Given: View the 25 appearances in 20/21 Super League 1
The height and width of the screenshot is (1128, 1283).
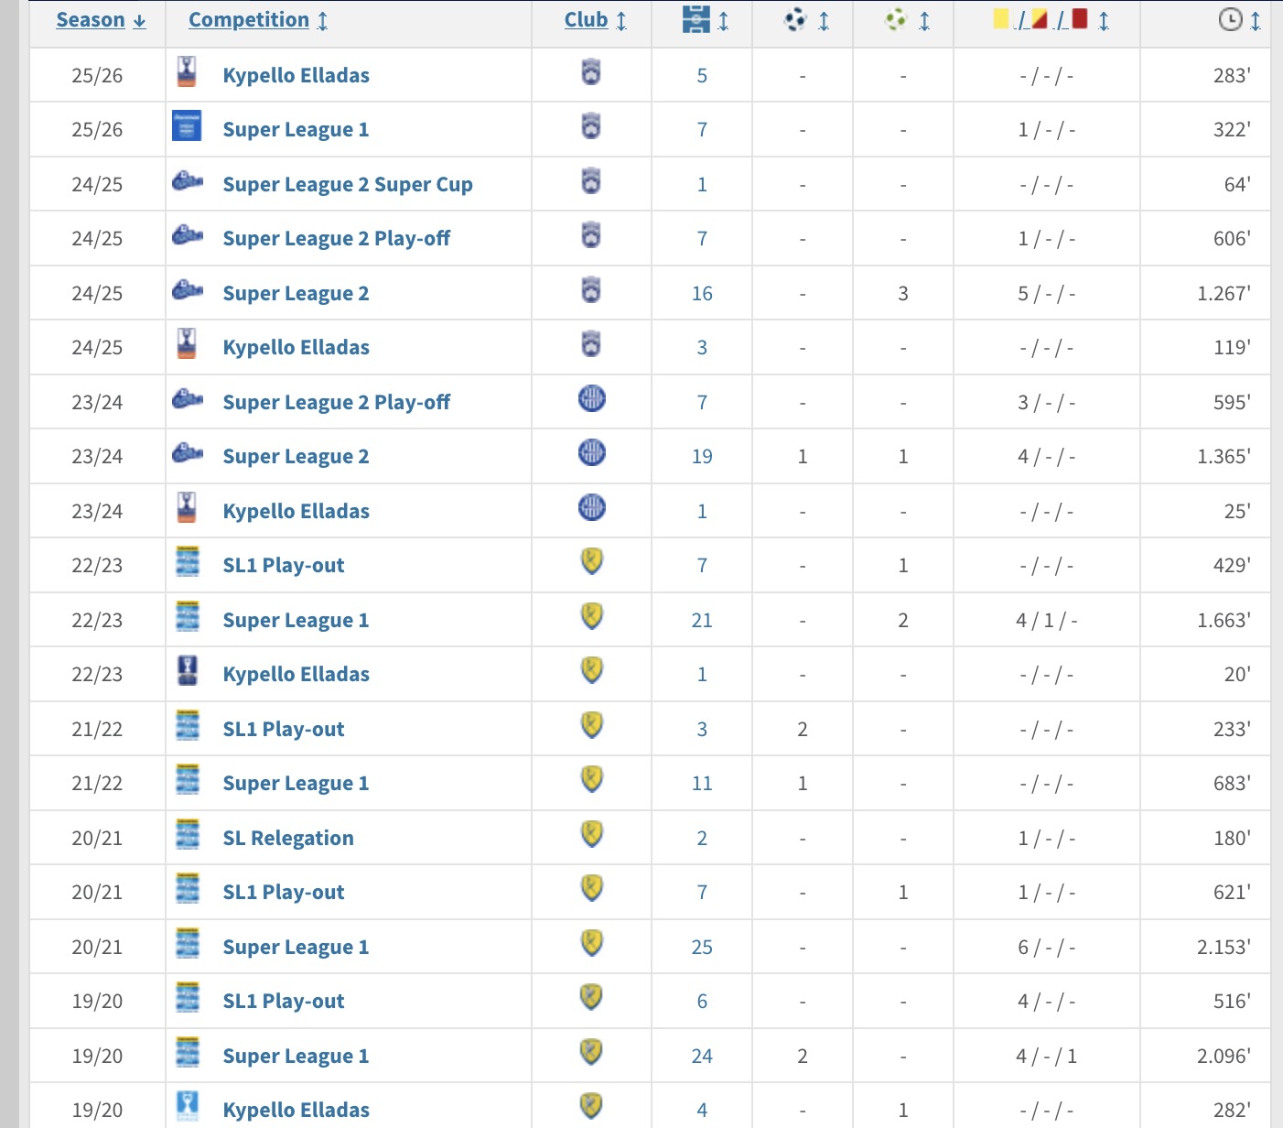Looking at the screenshot, I should (702, 947).
